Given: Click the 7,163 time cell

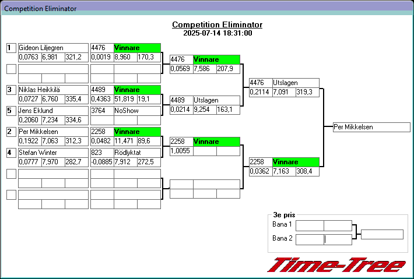Looking at the screenshot, I should click(284, 171).
